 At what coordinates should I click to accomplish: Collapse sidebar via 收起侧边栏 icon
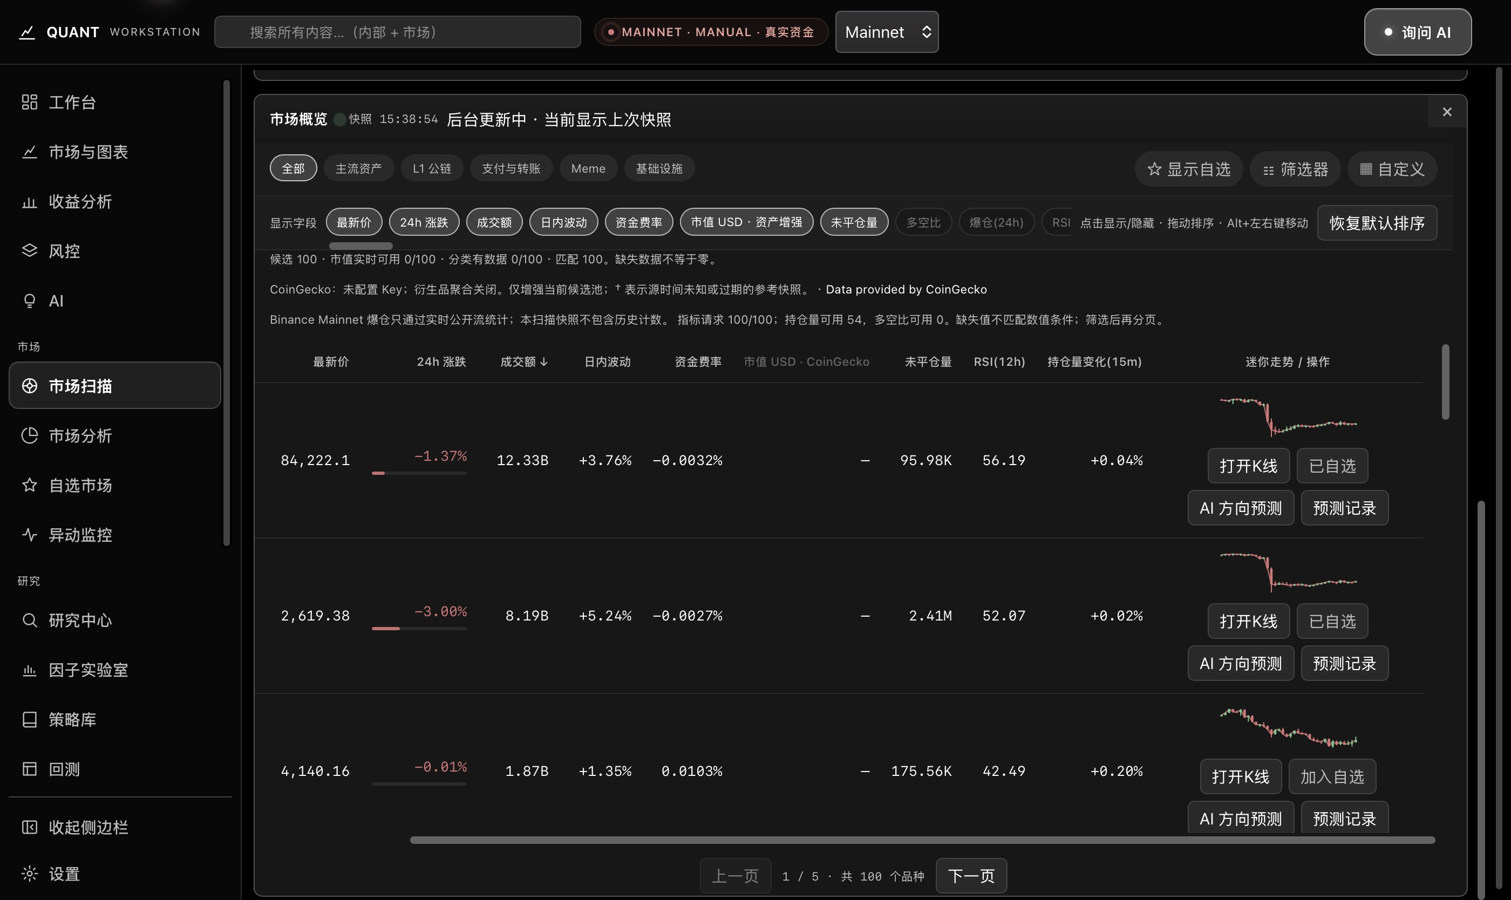pos(29,827)
